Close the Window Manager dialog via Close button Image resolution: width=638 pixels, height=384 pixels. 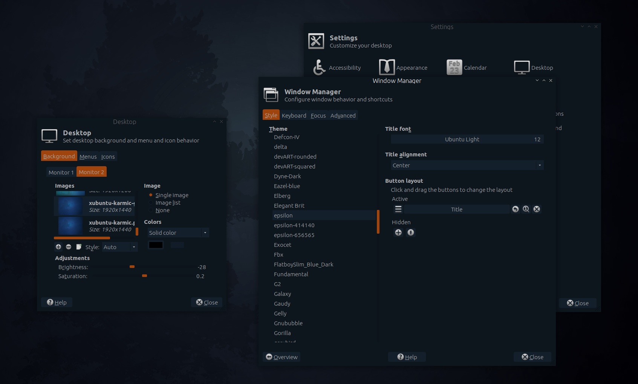(532, 357)
